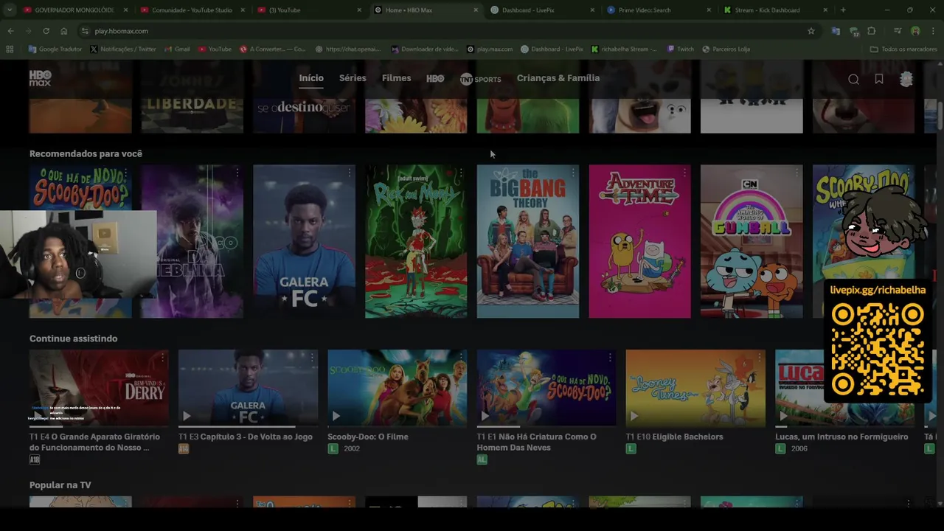944x531 pixels.
Task: Open Adventure Time poster
Action: point(639,241)
